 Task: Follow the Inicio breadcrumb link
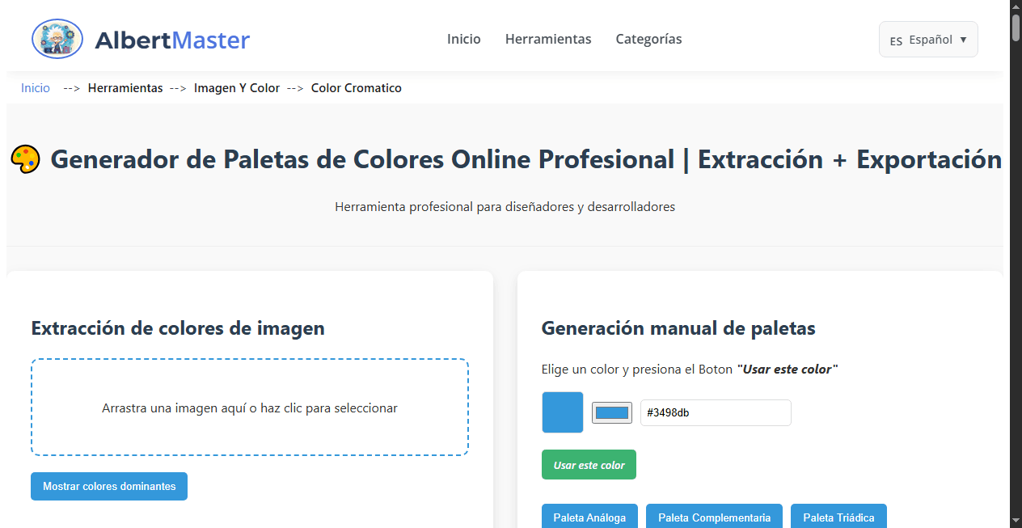35,87
